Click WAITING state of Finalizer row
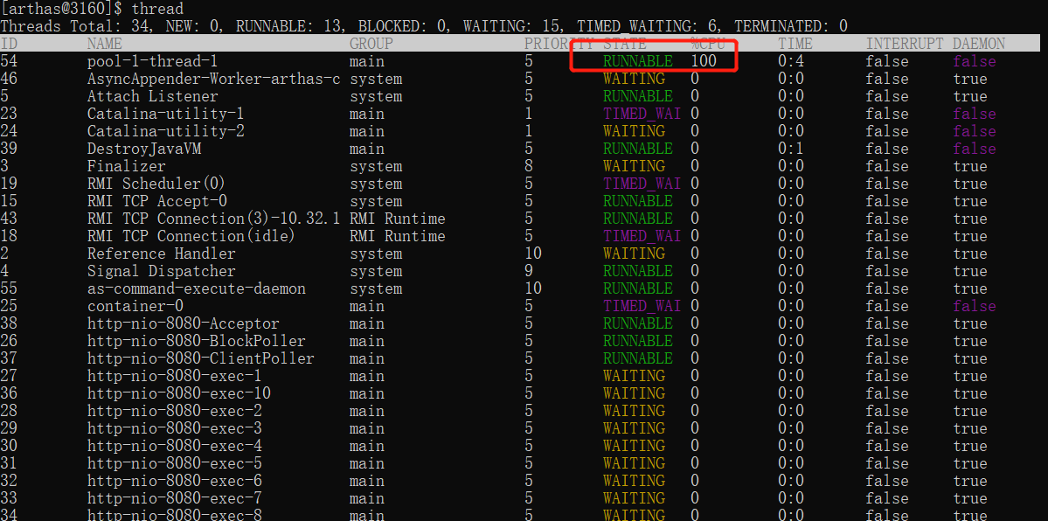The height and width of the screenshot is (521, 1048). 634,166
